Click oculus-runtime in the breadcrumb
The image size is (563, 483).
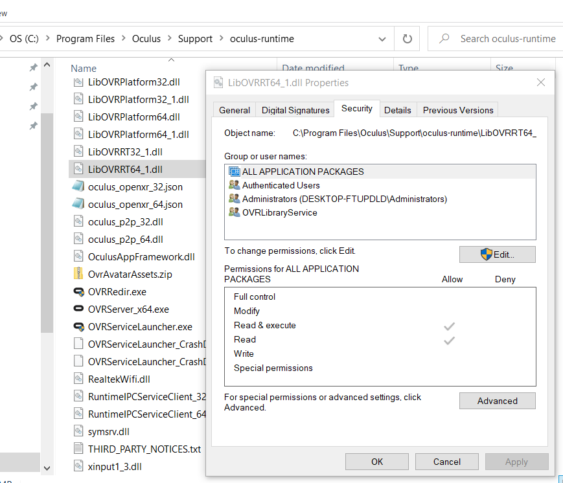(262, 38)
